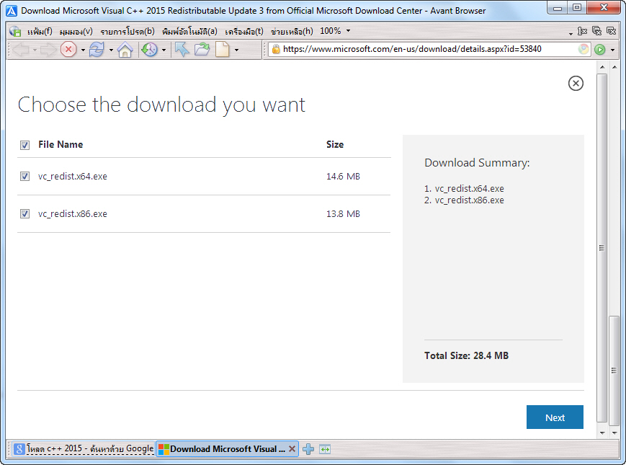Click the 100% zoom level label

click(x=330, y=31)
